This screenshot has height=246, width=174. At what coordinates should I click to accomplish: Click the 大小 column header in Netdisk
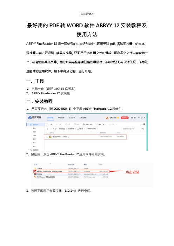click(x=119, y=133)
